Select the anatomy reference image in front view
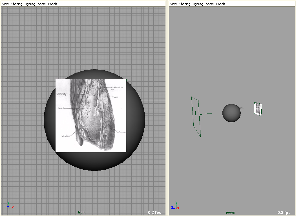The height and width of the screenshot is (216, 296). pyautogui.click(x=91, y=115)
